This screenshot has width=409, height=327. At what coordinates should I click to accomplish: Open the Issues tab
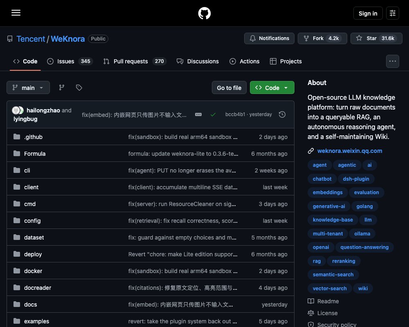pos(70,61)
